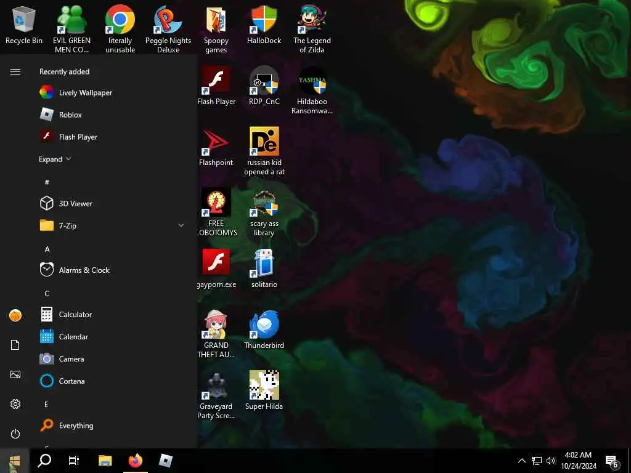Open the volume control tray icon
Image resolution: width=631 pixels, height=473 pixels.
coord(551,461)
